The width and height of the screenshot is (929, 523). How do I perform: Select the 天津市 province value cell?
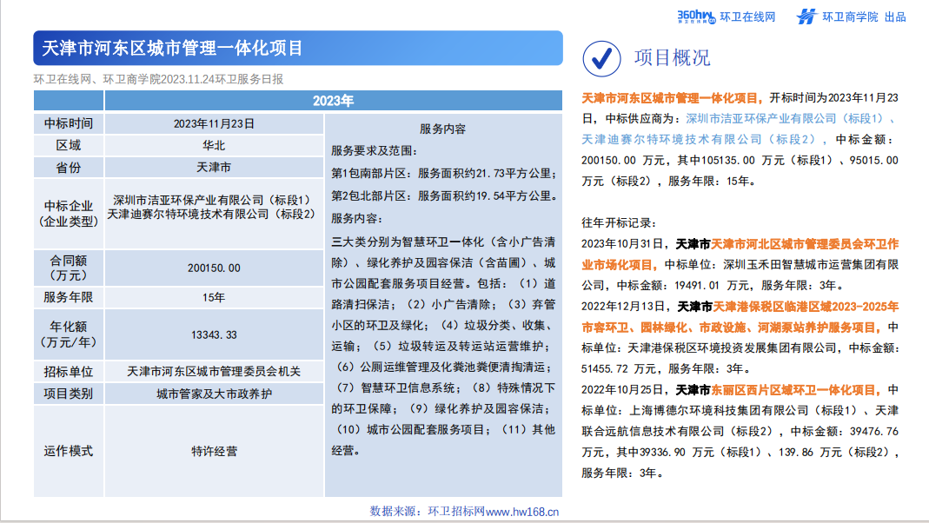click(x=214, y=169)
